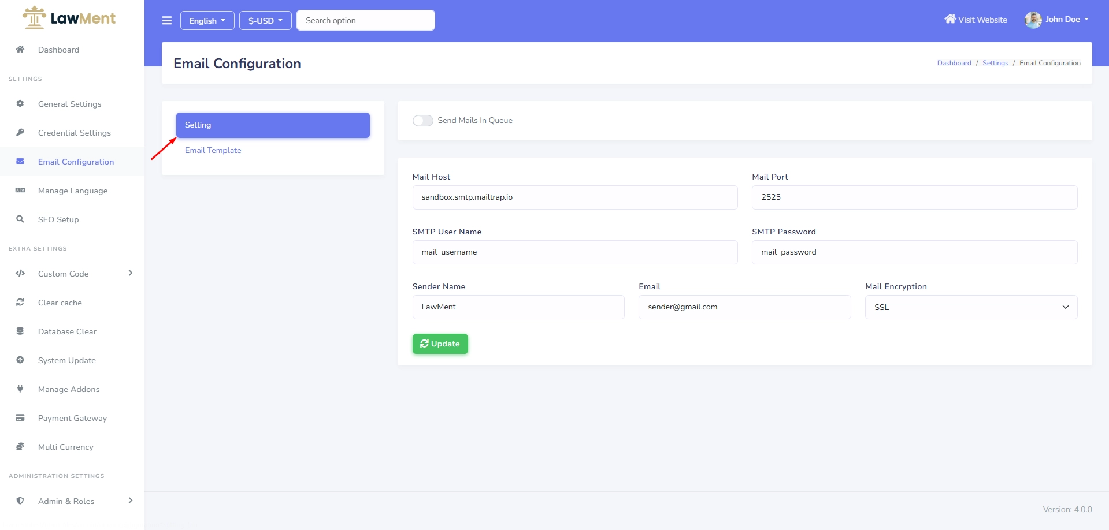Screen dimensions: 1109x530
Task: Expand the Admin & Roles chevron
Action: point(131,501)
